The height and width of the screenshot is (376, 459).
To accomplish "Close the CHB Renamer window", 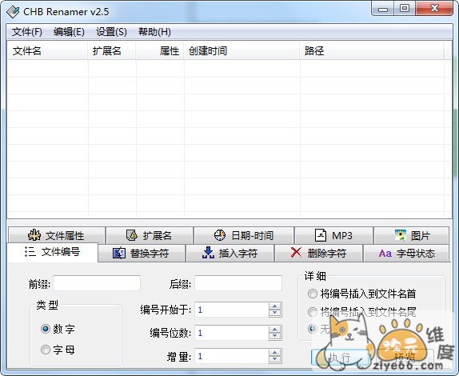I will [434, 9].
